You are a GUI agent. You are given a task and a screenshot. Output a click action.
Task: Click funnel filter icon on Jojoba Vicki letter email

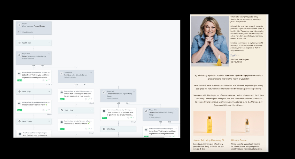point(49,80)
